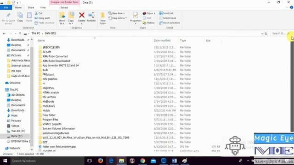
Task: Open Microsoft Edge from the taskbar
Action: 111,161
